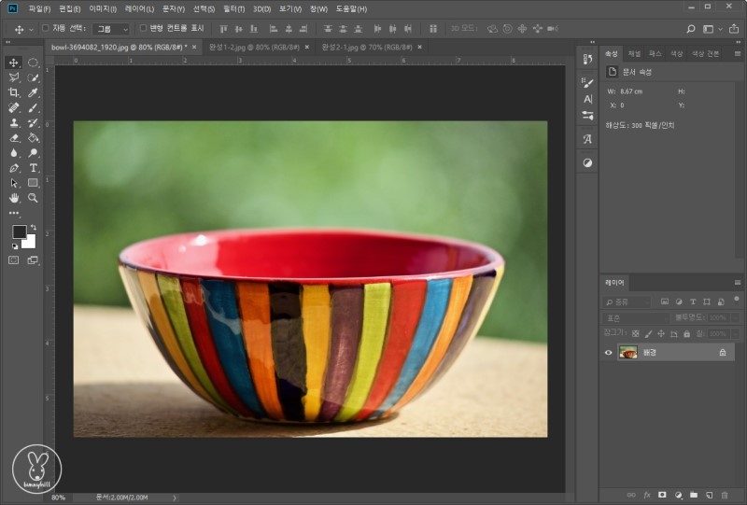Open the 필터(T) menu
This screenshot has height=505, width=747.
click(x=233, y=8)
